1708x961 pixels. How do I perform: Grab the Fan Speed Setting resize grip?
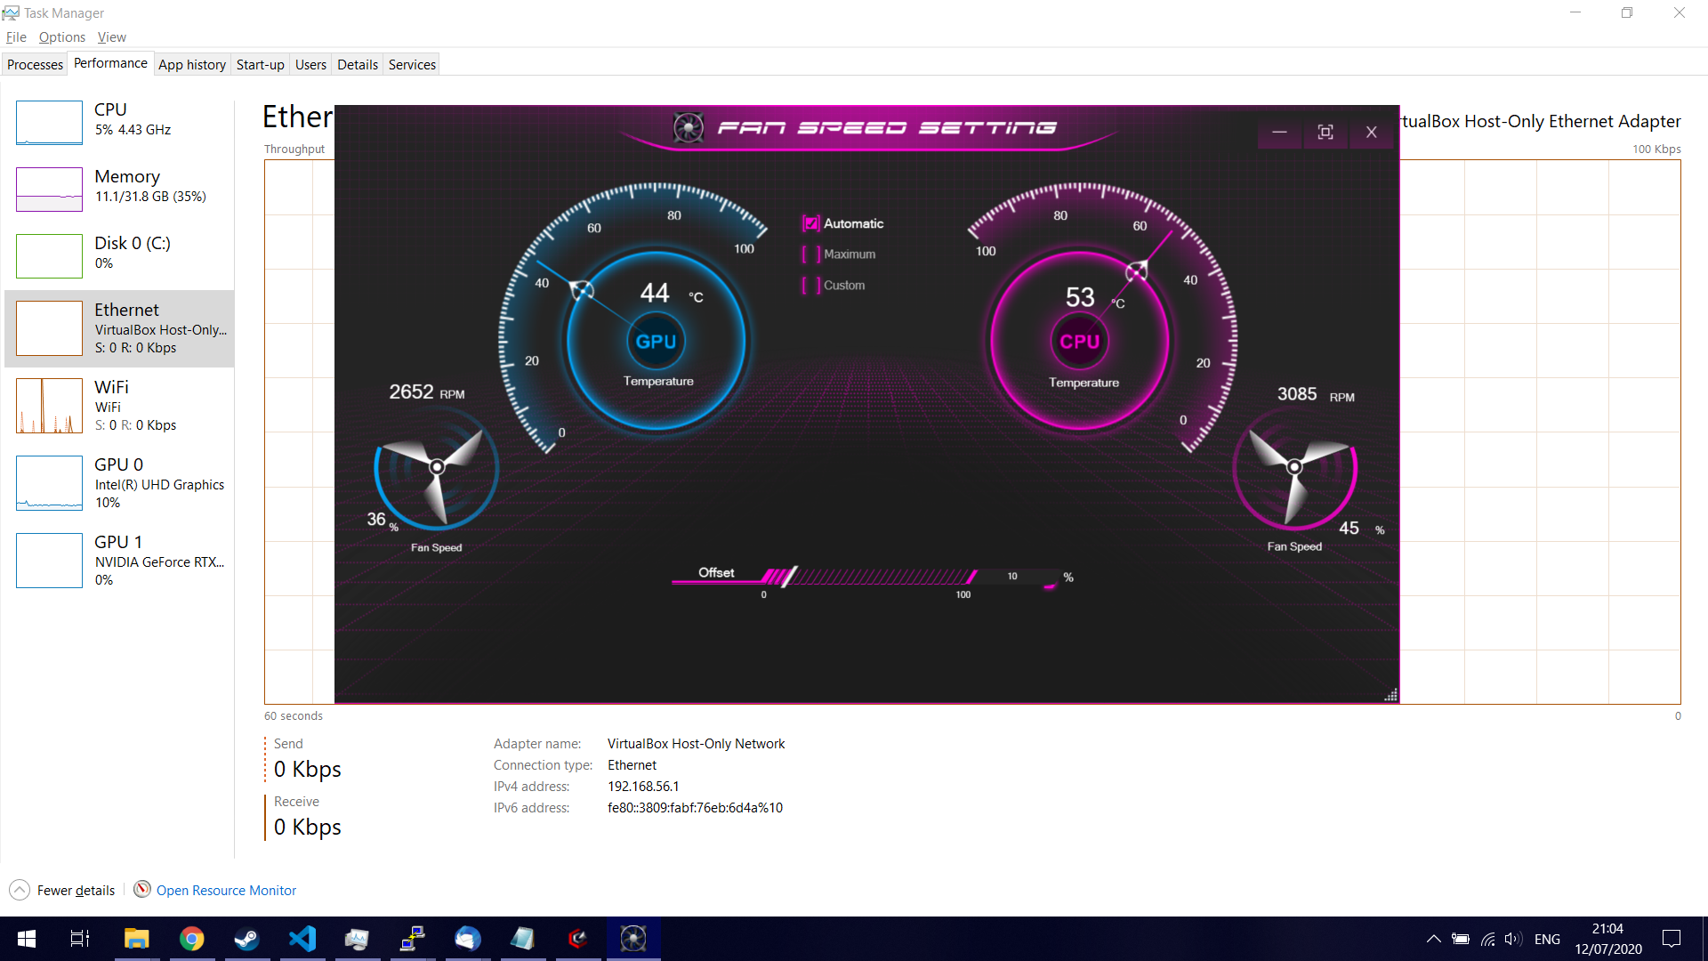pyautogui.click(x=1391, y=696)
